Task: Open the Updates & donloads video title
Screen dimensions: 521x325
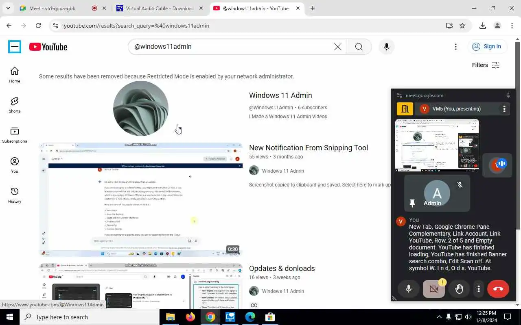Action: tap(282, 269)
